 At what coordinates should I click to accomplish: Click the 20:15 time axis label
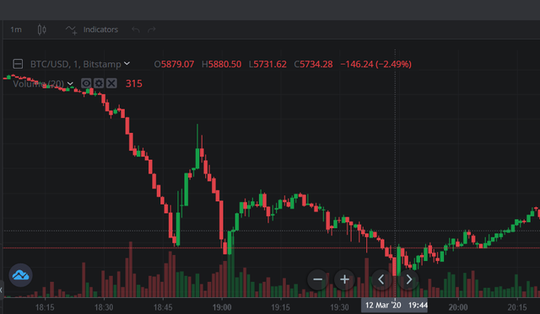[517, 307]
